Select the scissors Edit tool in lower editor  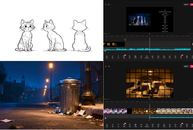pos(107,125)
